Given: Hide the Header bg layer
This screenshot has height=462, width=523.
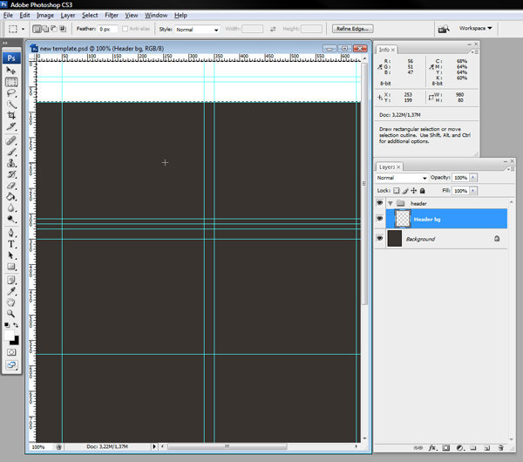Looking at the screenshot, I should [x=379, y=218].
